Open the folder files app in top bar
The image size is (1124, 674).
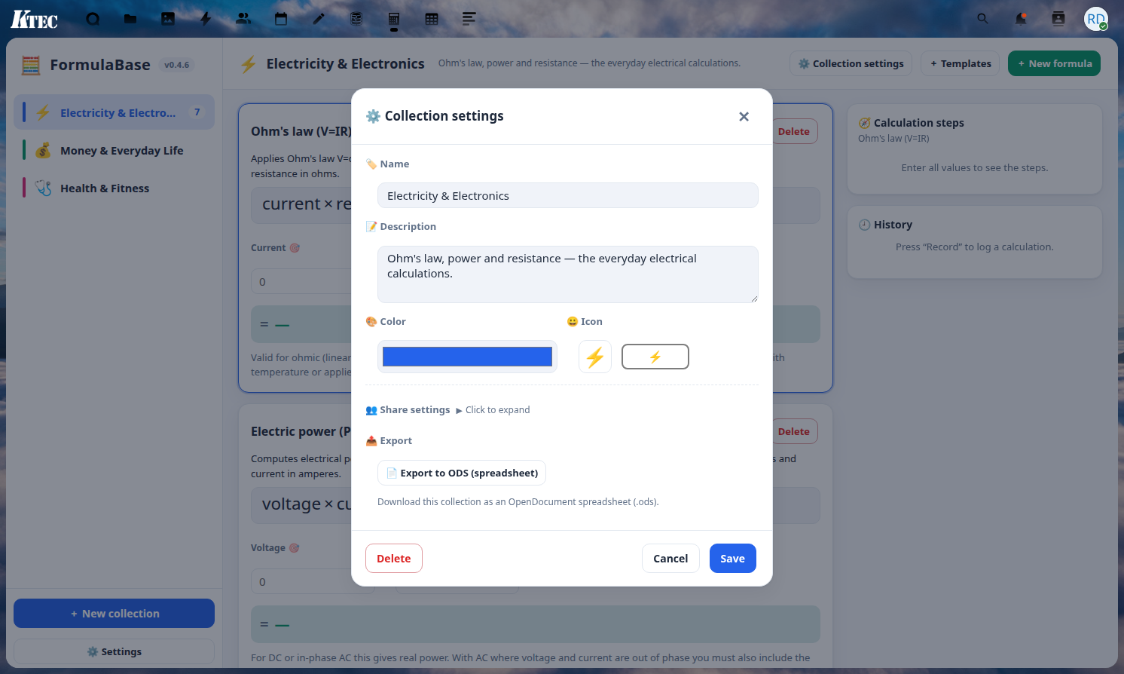(x=130, y=19)
